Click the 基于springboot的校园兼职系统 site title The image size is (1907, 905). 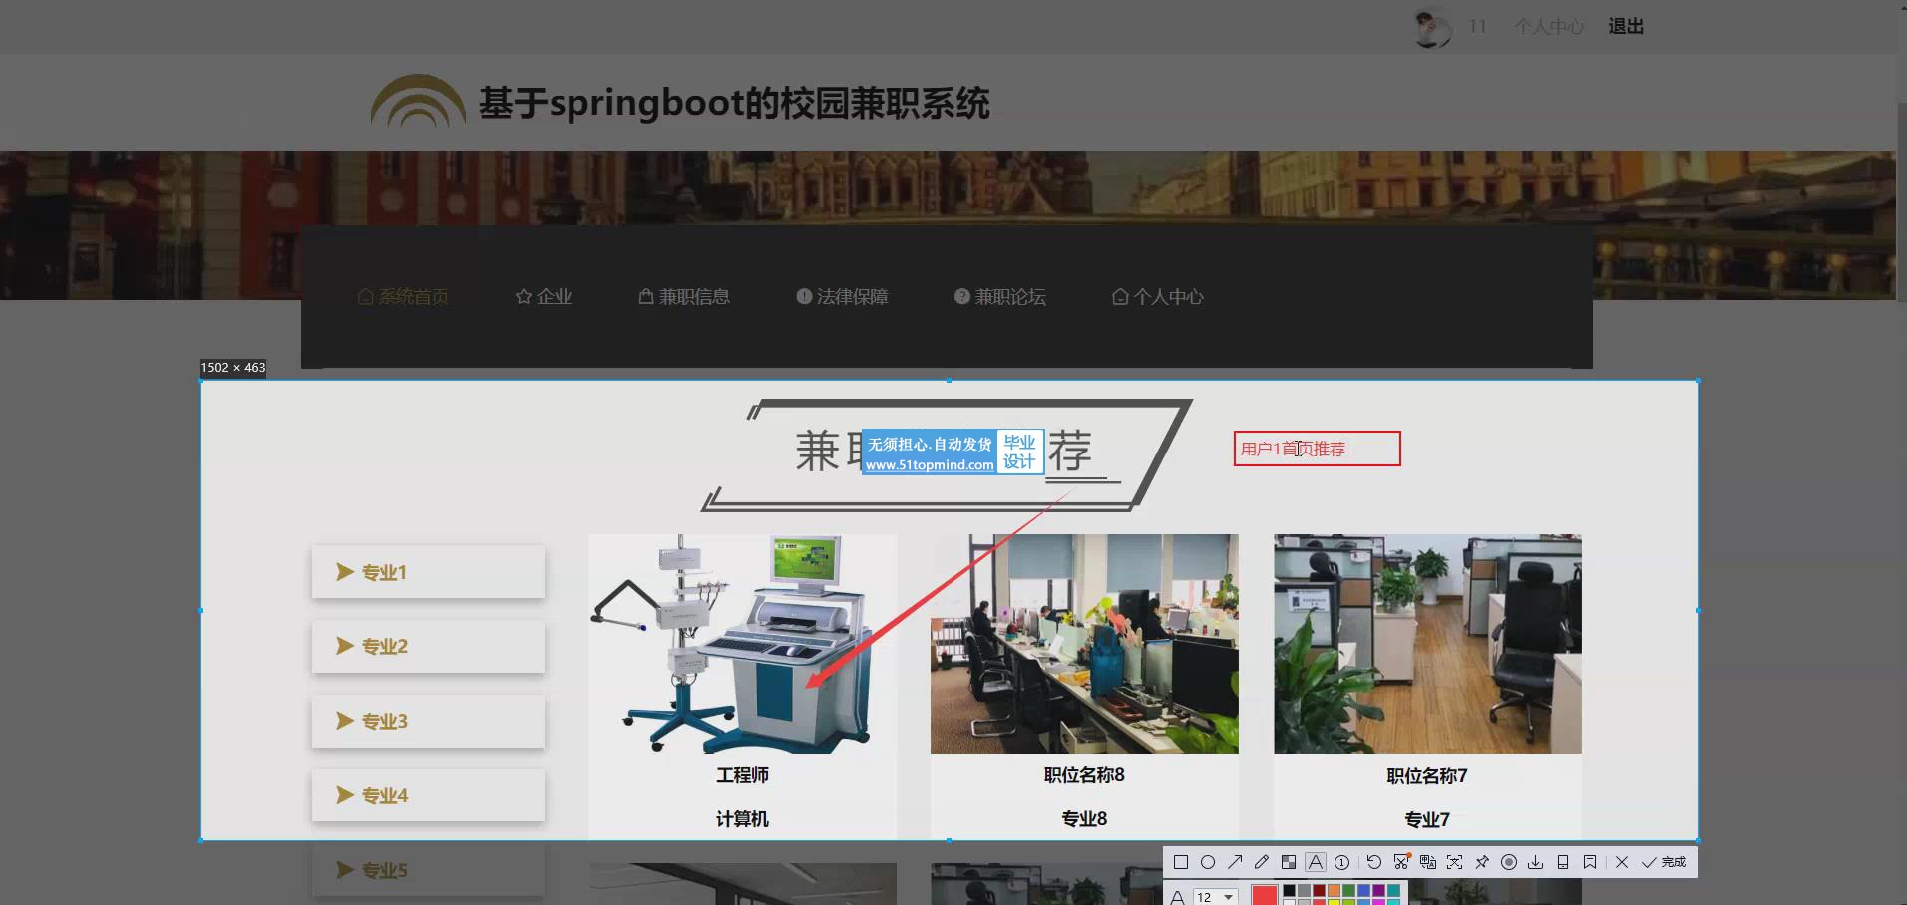coord(734,103)
